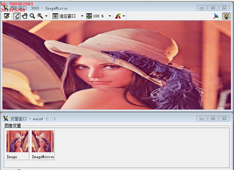Select the magnifier glass tool
234x170 pixels.
click(32, 16)
